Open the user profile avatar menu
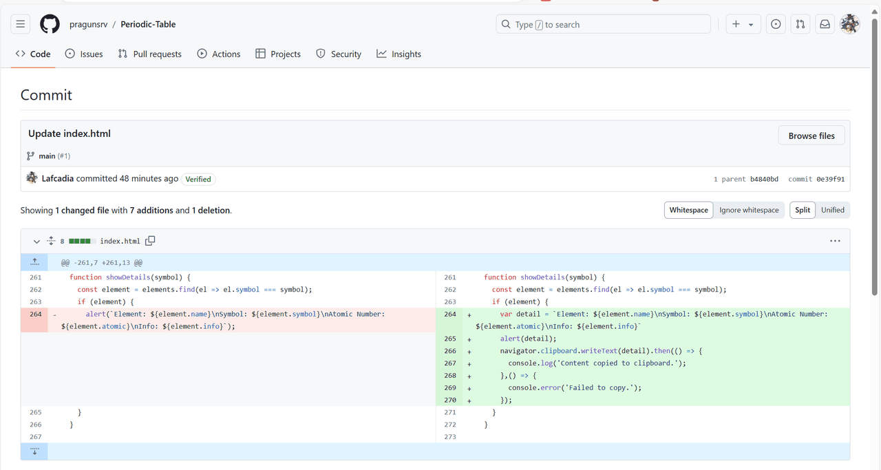Viewport: 881px width, 470px height. (850, 24)
